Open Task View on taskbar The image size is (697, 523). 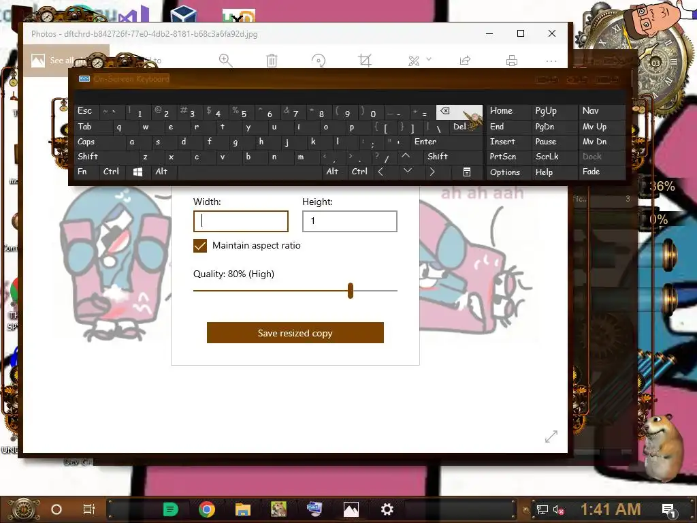pos(89,509)
